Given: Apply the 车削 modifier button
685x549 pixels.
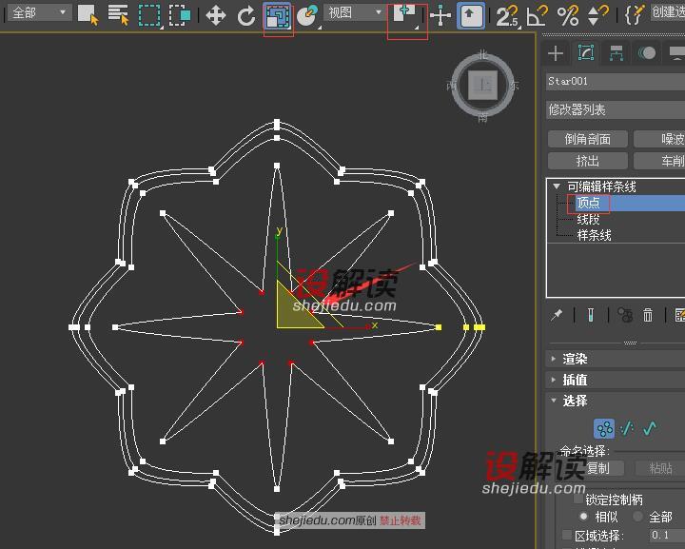Looking at the screenshot, I should tap(659, 161).
